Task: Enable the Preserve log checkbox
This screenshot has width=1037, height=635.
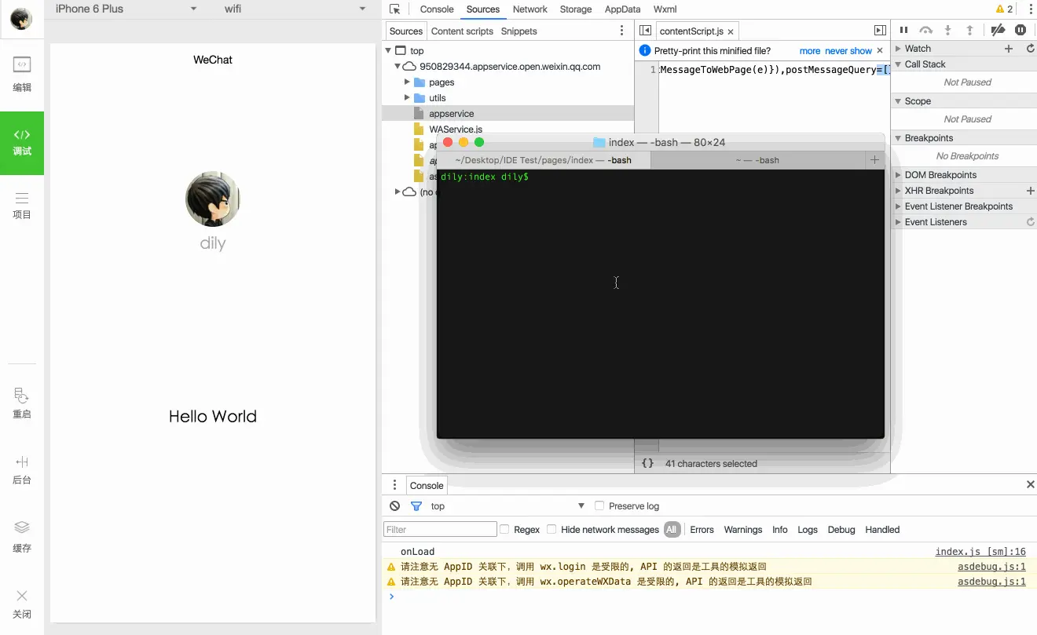Action: (599, 505)
